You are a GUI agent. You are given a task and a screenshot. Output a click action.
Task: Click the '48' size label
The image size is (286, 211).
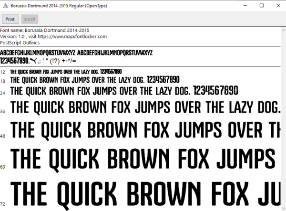tap(2, 136)
